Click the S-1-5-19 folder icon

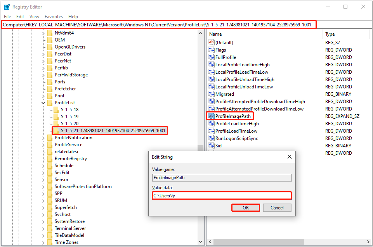(56, 117)
